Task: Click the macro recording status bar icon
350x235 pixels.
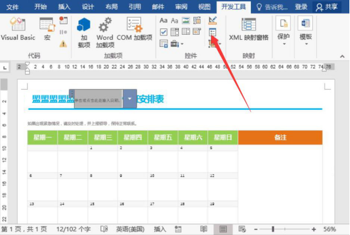Action: (x=178, y=229)
